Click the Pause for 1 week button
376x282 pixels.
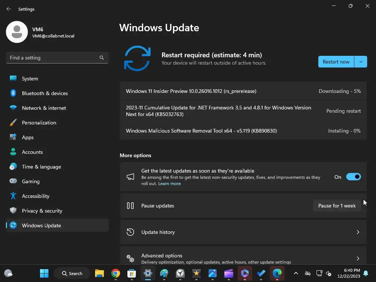tap(337, 206)
